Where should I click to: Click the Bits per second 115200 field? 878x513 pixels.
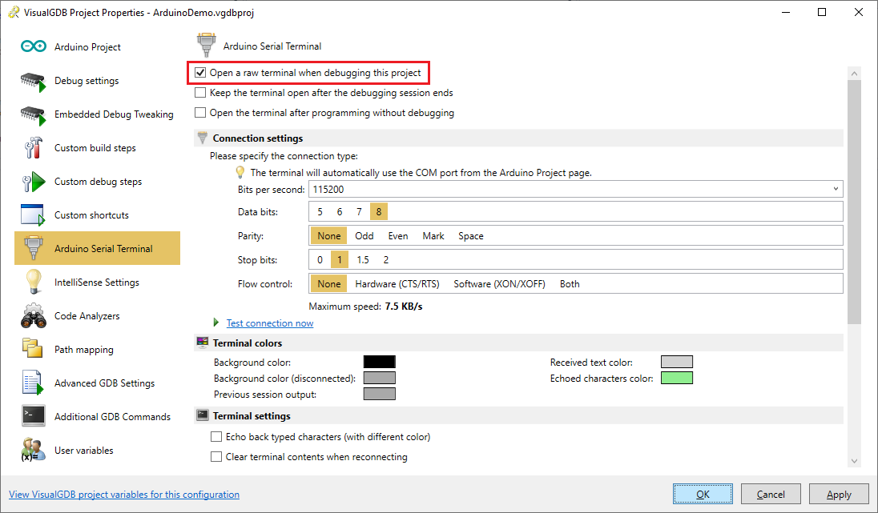click(x=576, y=189)
